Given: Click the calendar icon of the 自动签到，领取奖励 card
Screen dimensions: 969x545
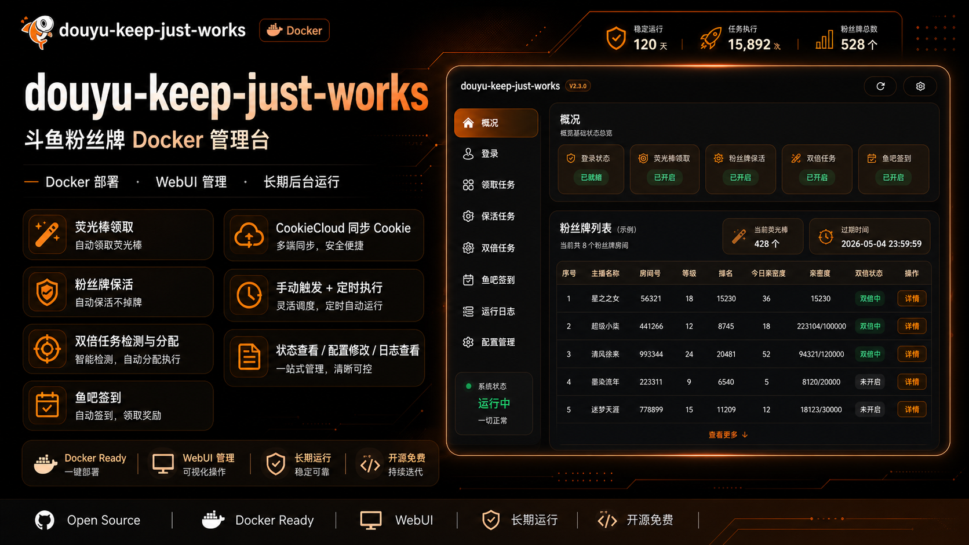Looking at the screenshot, I should [47, 405].
